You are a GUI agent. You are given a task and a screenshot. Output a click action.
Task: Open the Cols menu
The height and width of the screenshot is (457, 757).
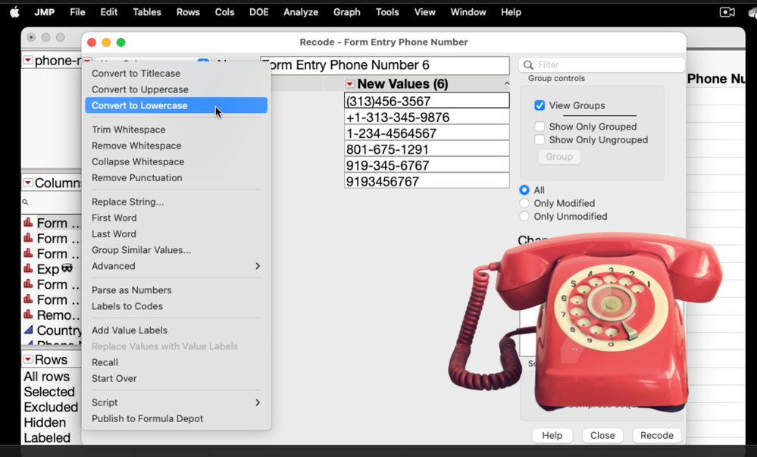pos(224,12)
